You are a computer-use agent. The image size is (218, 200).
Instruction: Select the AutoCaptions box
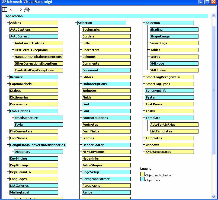click(x=34, y=30)
